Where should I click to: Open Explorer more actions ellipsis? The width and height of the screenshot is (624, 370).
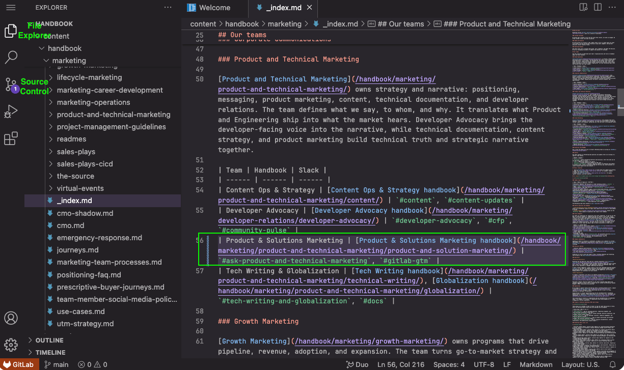[168, 8]
